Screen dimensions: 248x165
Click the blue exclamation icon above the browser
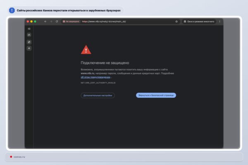(12, 10)
